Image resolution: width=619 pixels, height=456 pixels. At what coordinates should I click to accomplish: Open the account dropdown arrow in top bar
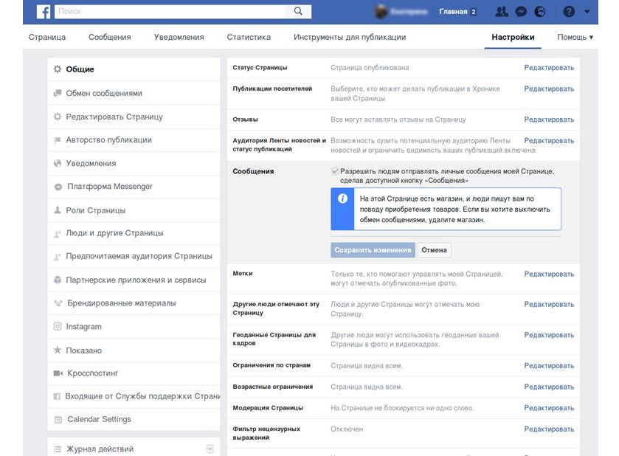coord(587,12)
